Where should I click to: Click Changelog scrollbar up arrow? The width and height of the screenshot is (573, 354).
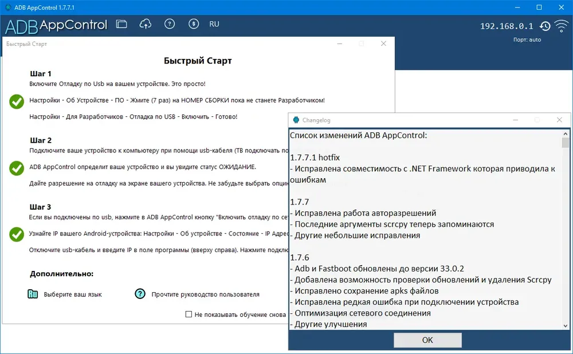(566, 133)
